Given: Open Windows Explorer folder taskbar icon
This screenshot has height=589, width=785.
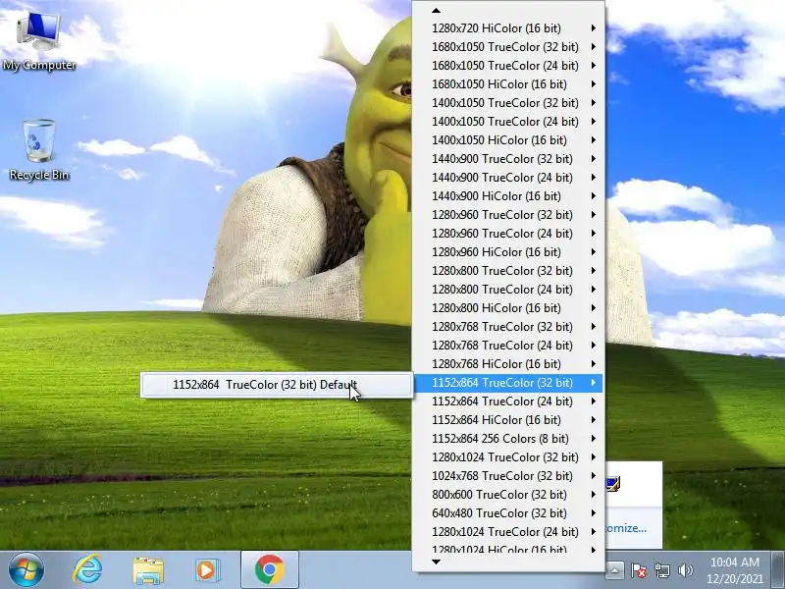Looking at the screenshot, I should [148, 570].
